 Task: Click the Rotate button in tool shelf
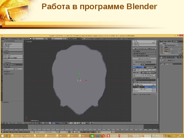pyautogui.click(x=13, y=46)
